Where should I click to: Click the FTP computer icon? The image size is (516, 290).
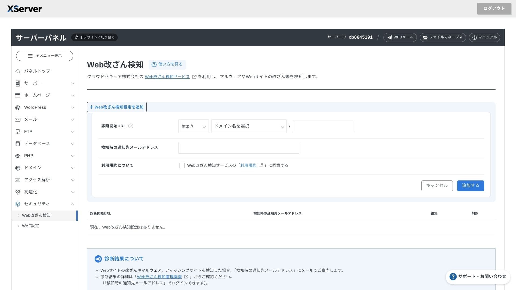[18, 132]
